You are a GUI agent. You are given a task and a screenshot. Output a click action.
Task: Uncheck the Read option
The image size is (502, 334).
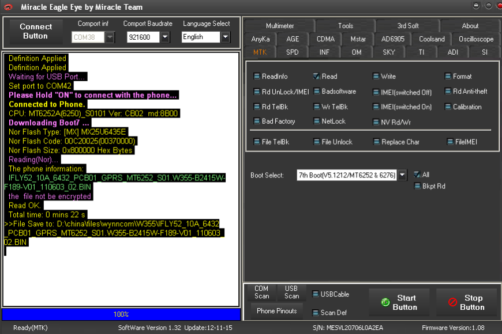(x=316, y=76)
